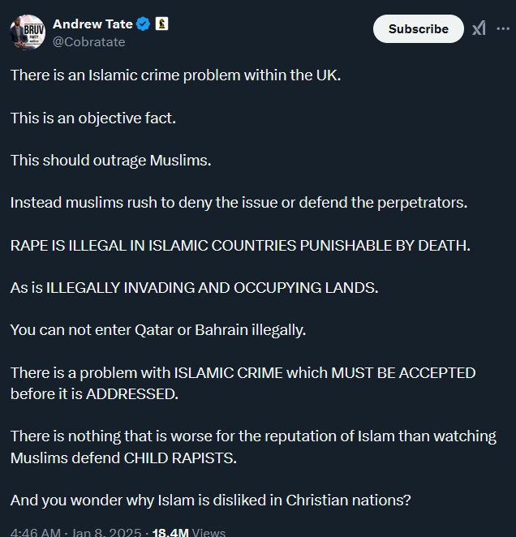The image size is (516, 537).
Task: Click the "This is an objective fact." line
Action: pos(93,118)
